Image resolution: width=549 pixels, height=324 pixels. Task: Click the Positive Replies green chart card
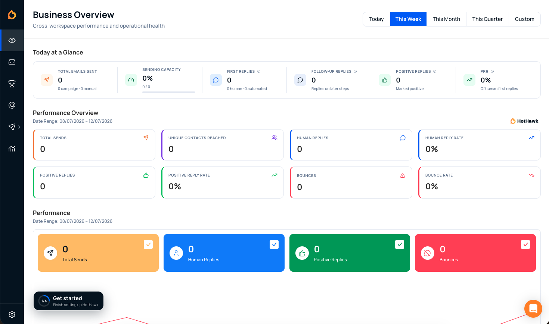350,253
